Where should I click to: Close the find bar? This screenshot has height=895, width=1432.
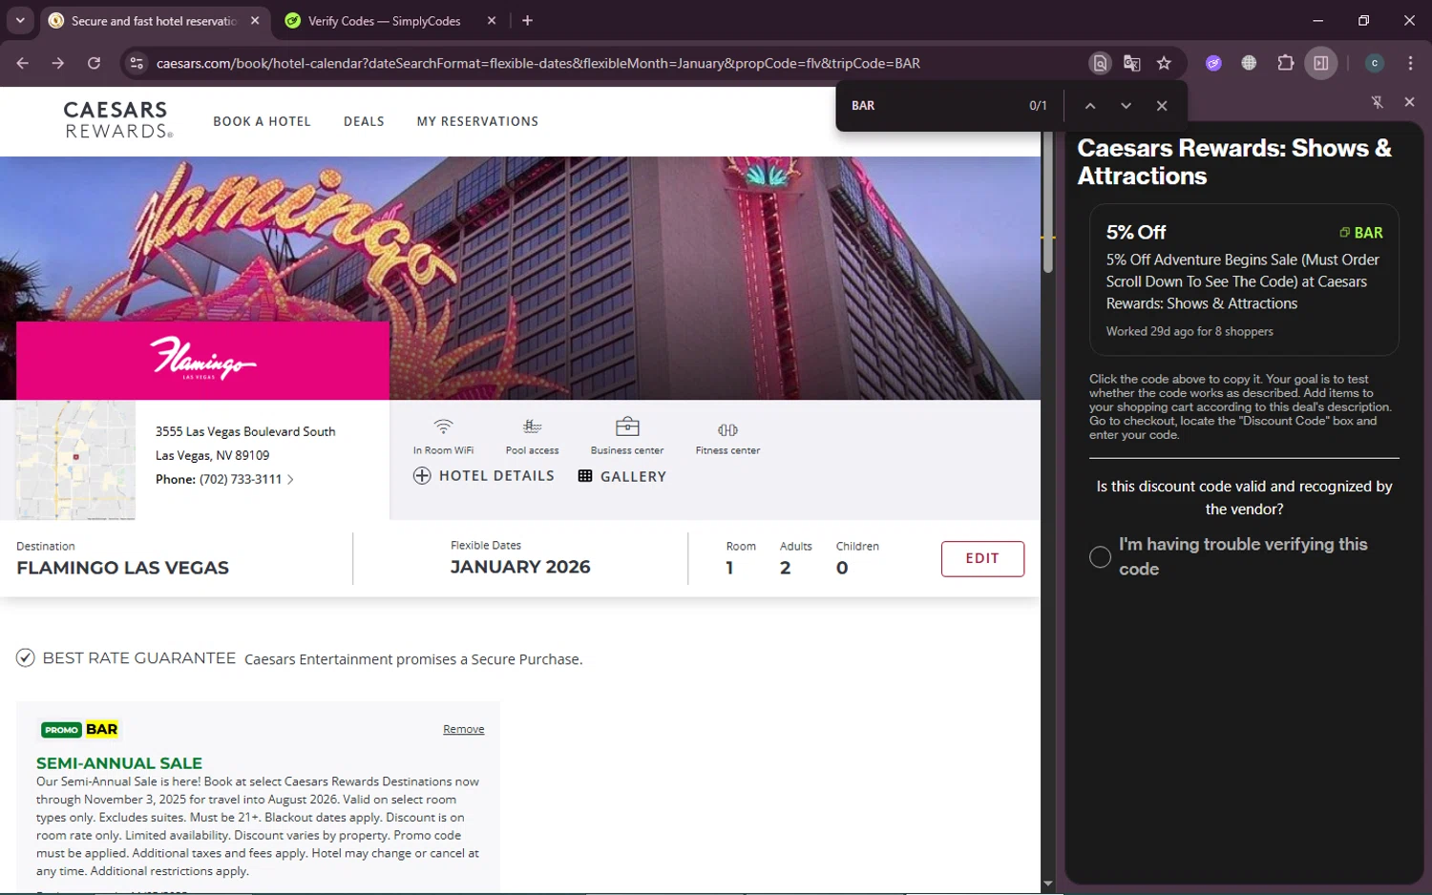(1162, 106)
